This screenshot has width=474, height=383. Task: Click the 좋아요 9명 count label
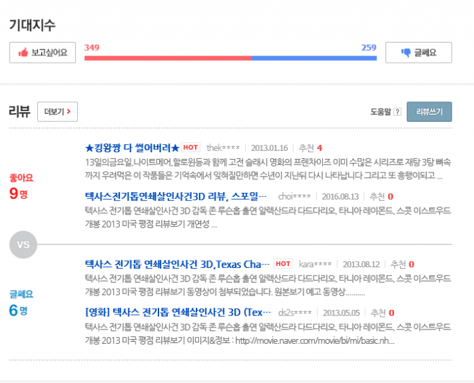pyautogui.click(x=20, y=187)
